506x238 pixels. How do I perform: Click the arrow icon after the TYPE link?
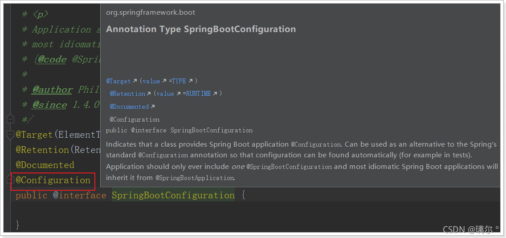tap(191, 81)
